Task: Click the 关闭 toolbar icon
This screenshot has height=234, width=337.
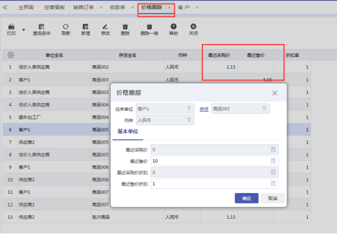Action: 193,26
